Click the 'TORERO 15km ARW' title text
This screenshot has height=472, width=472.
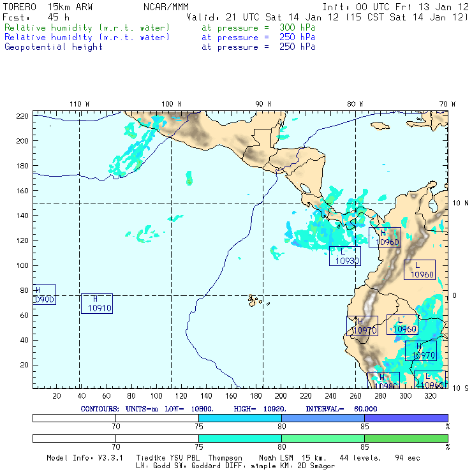[48, 7]
